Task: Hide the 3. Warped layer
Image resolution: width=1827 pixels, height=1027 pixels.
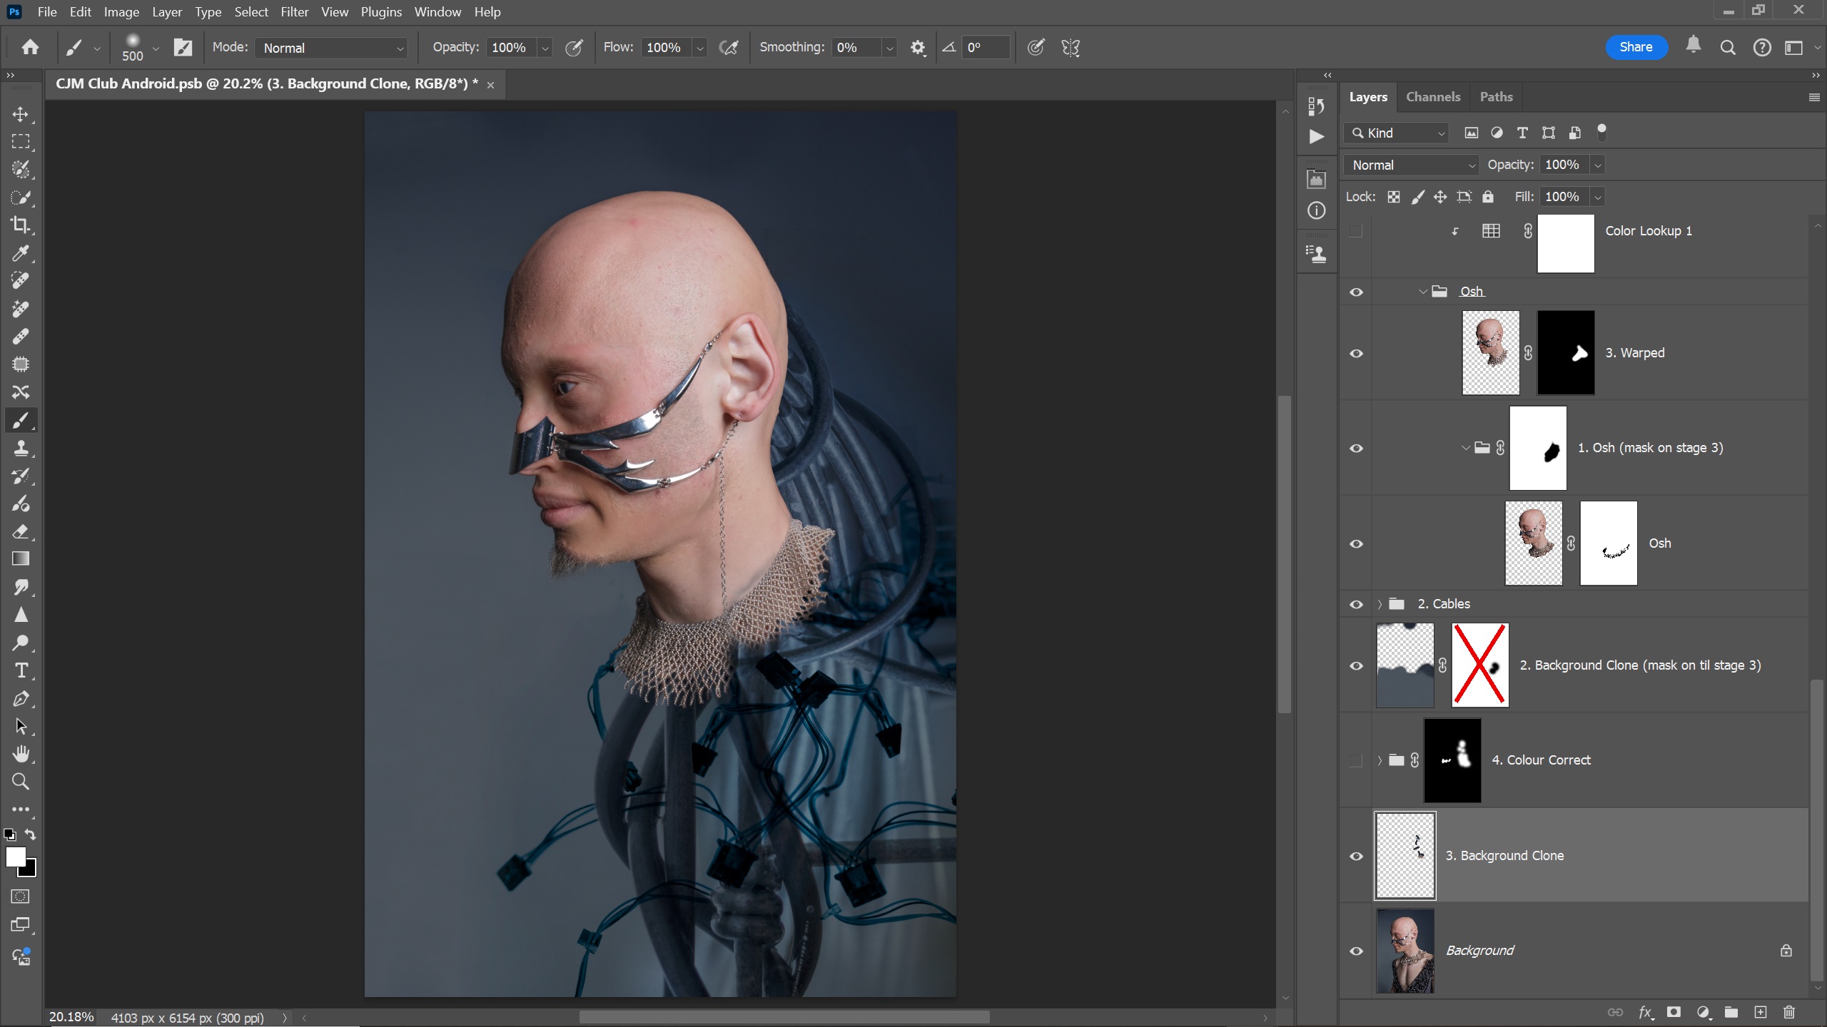Action: click(x=1356, y=354)
